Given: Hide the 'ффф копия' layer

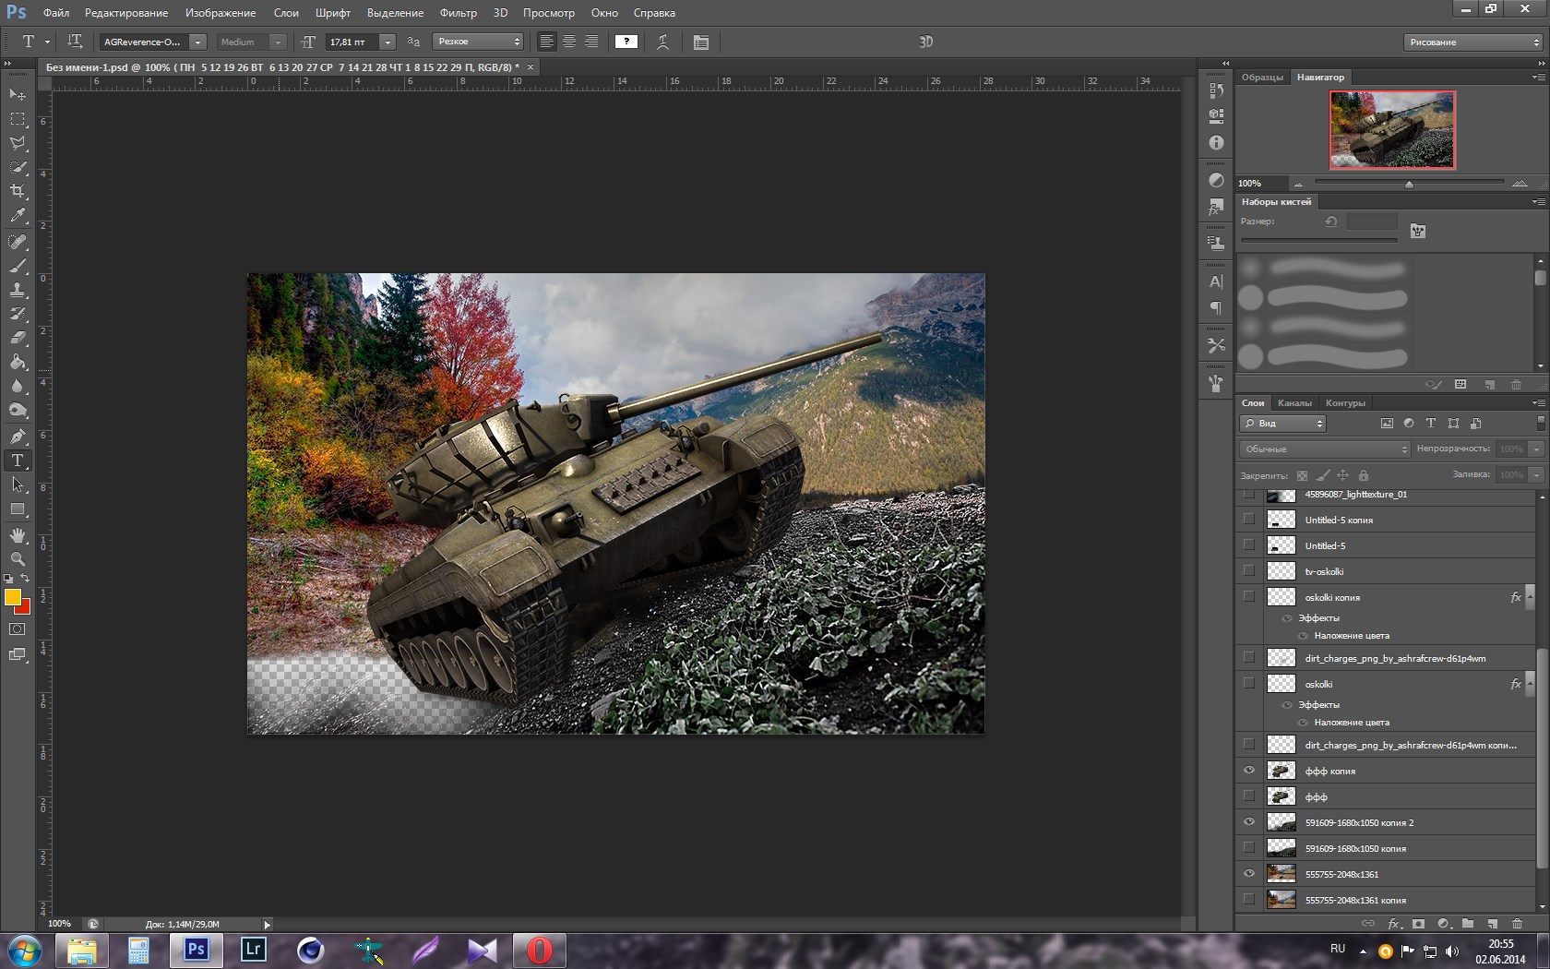Looking at the screenshot, I should click(1249, 771).
